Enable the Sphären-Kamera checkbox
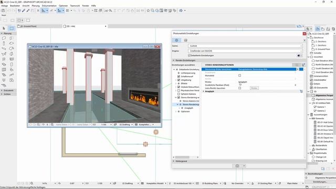Viewport: 336px width, 189px height. [x=178, y=94]
